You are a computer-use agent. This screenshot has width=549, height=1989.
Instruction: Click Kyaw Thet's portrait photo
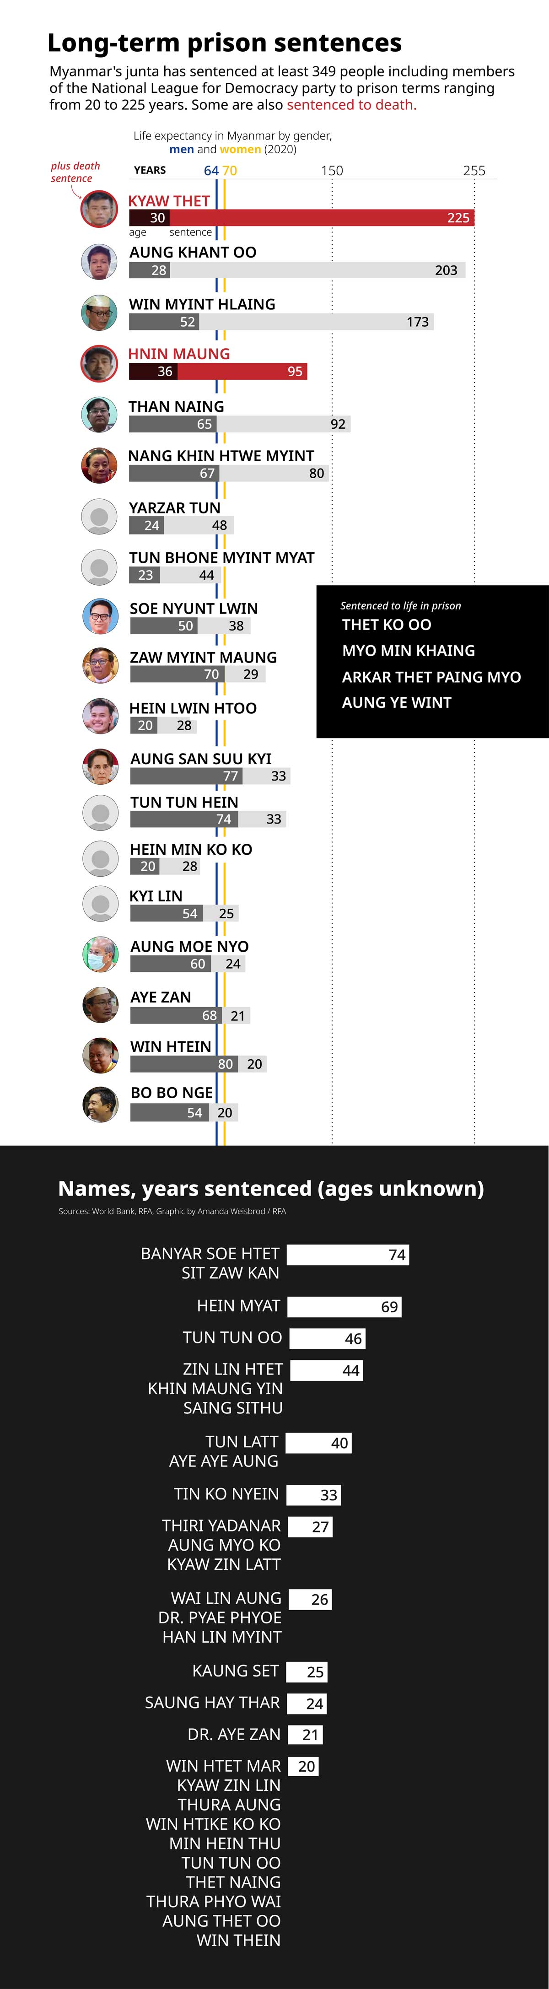(x=99, y=209)
